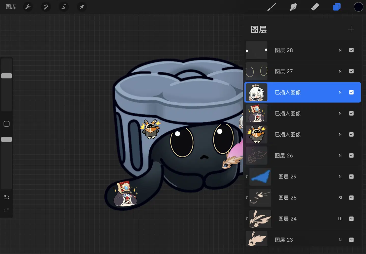Add a new layer with plus button
The height and width of the screenshot is (254, 366).
[351, 29]
